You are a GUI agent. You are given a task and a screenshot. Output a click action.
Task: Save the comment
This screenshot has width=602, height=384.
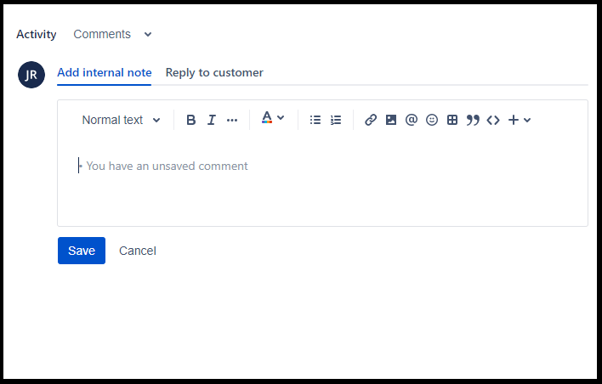[82, 251]
